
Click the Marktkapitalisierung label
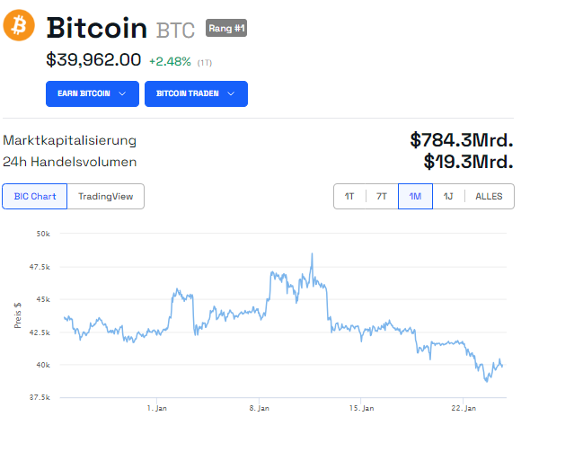pos(70,140)
